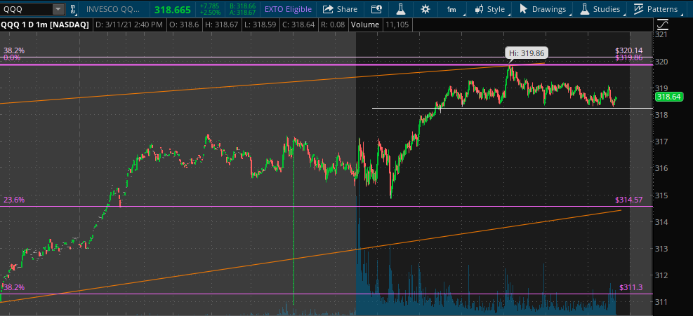
Task: Click the Share button
Action: (x=339, y=9)
